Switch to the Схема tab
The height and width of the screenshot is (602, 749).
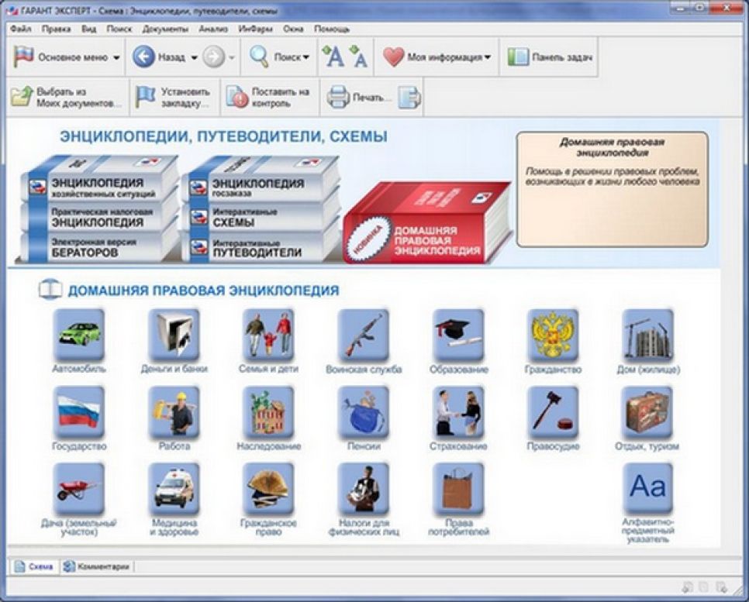pyautogui.click(x=34, y=566)
